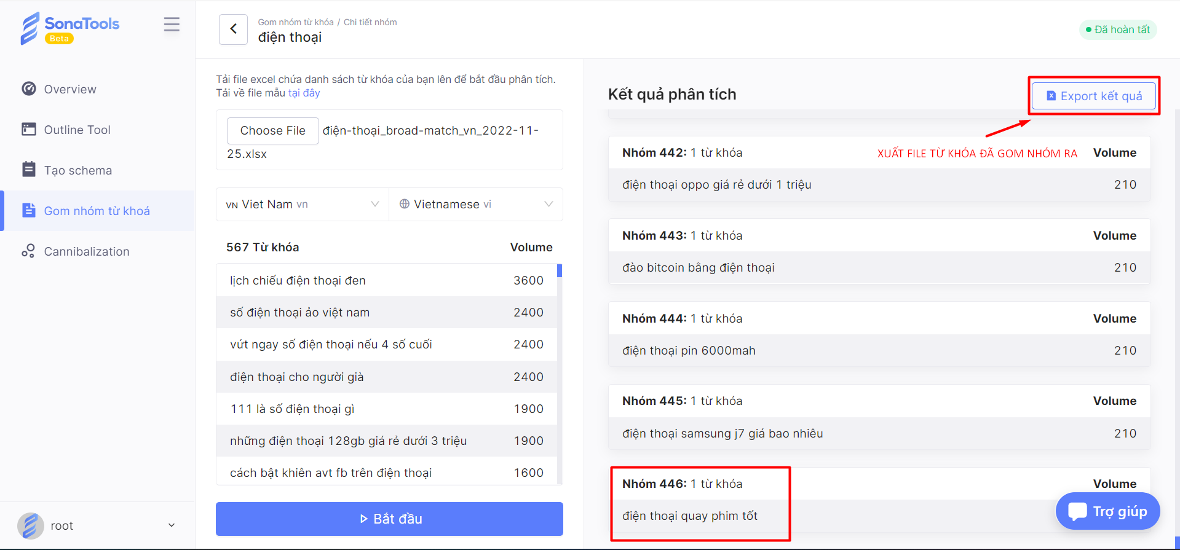
Task: Click the 'Kết quả phân tích' heading
Action: click(x=672, y=94)
